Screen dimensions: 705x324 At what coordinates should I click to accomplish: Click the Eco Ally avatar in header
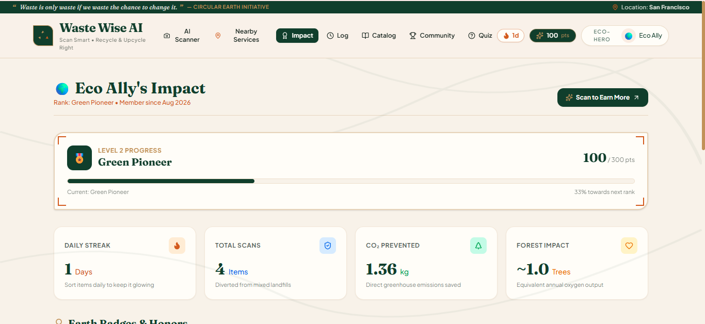(629, 36)
